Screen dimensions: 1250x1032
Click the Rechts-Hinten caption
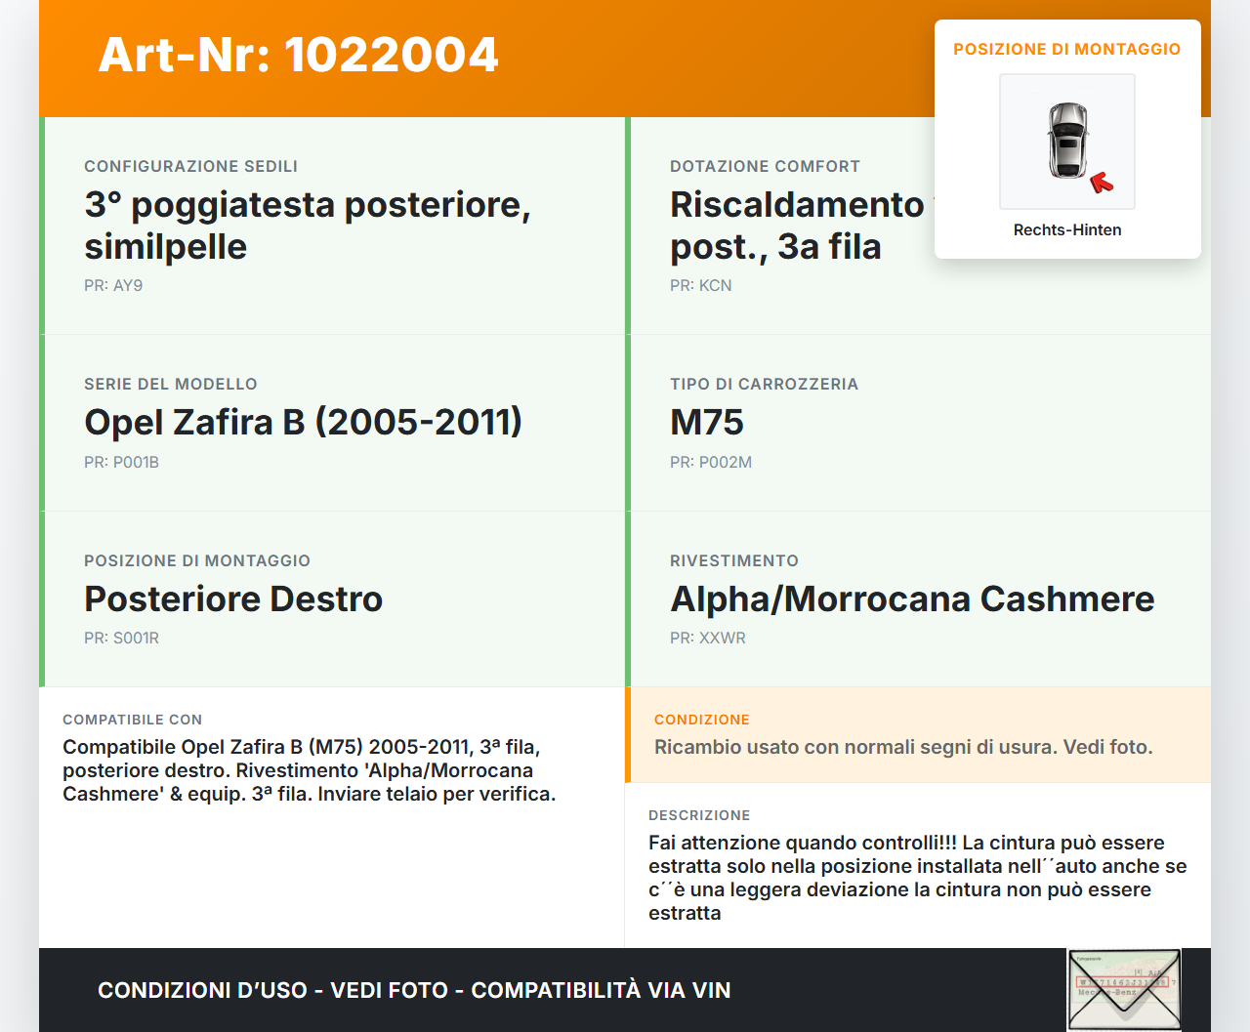point(1067,229)
